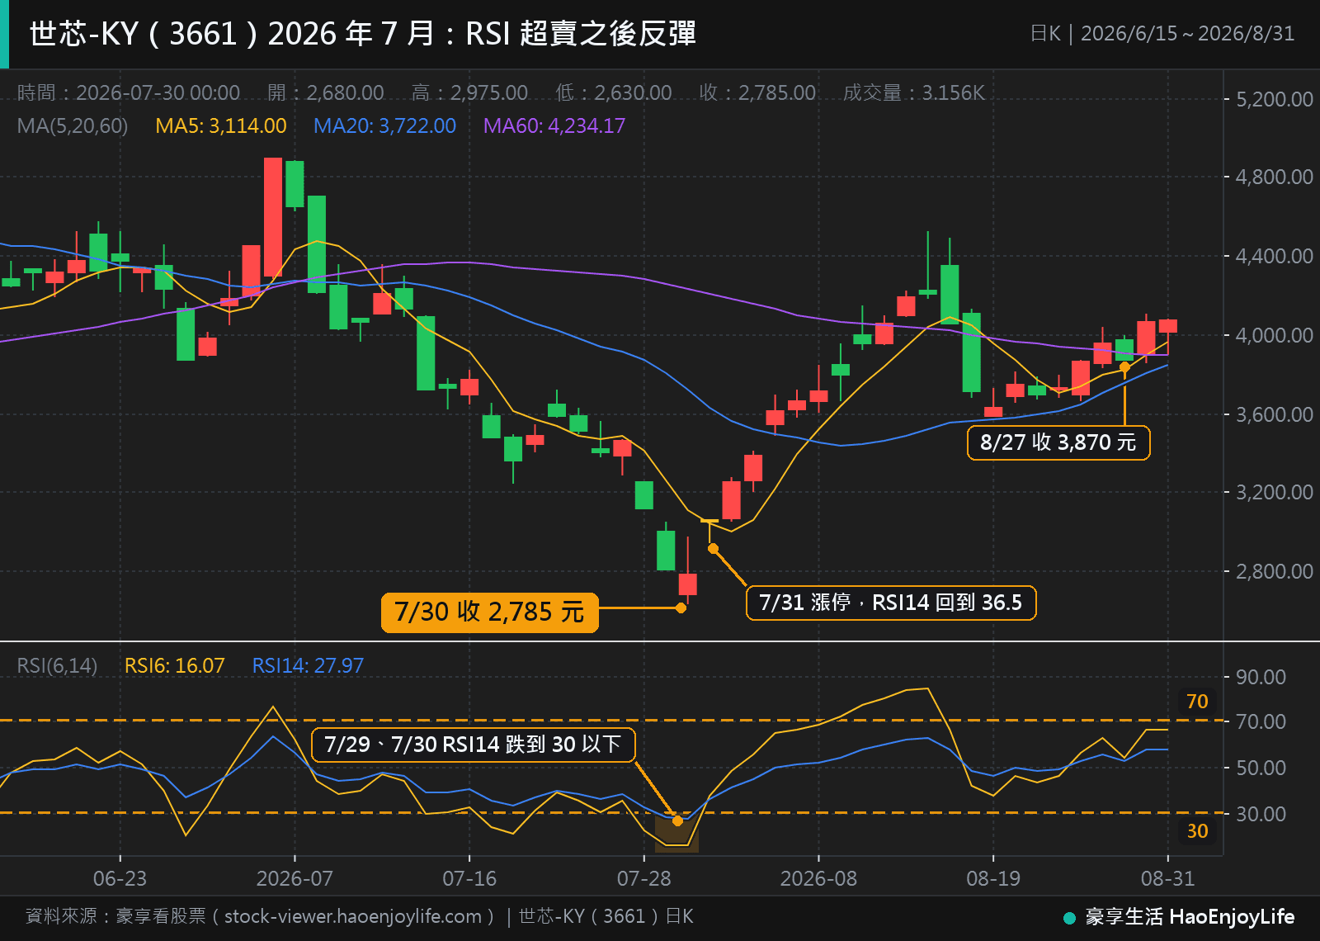Click the RSI14: 27.97 legend value
Viewport: 1320px width, 941px height.
(x=308, y=665)
